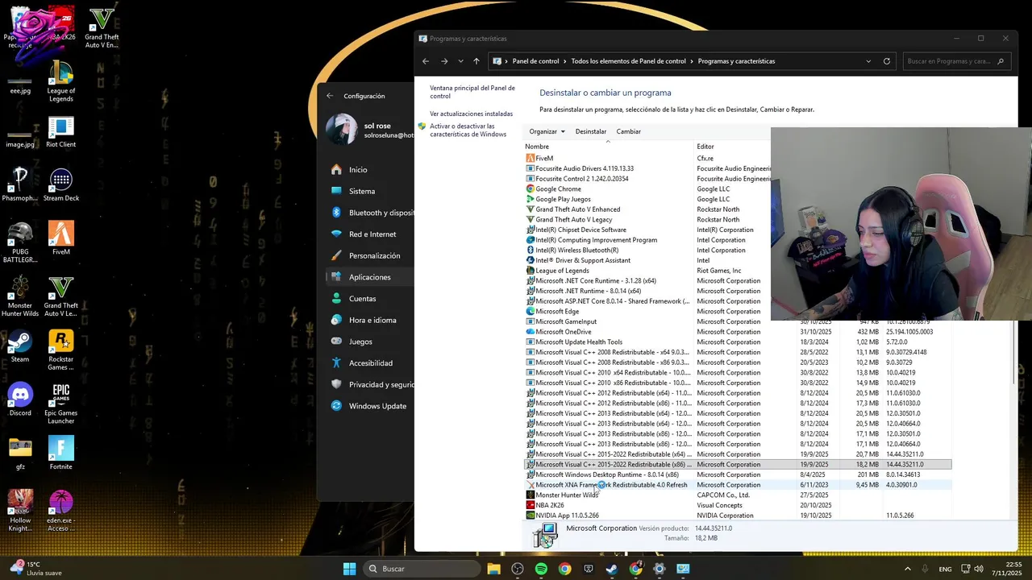
Task: Open OBS Studio from the taskbar
Action: click(x=518, y=569)
